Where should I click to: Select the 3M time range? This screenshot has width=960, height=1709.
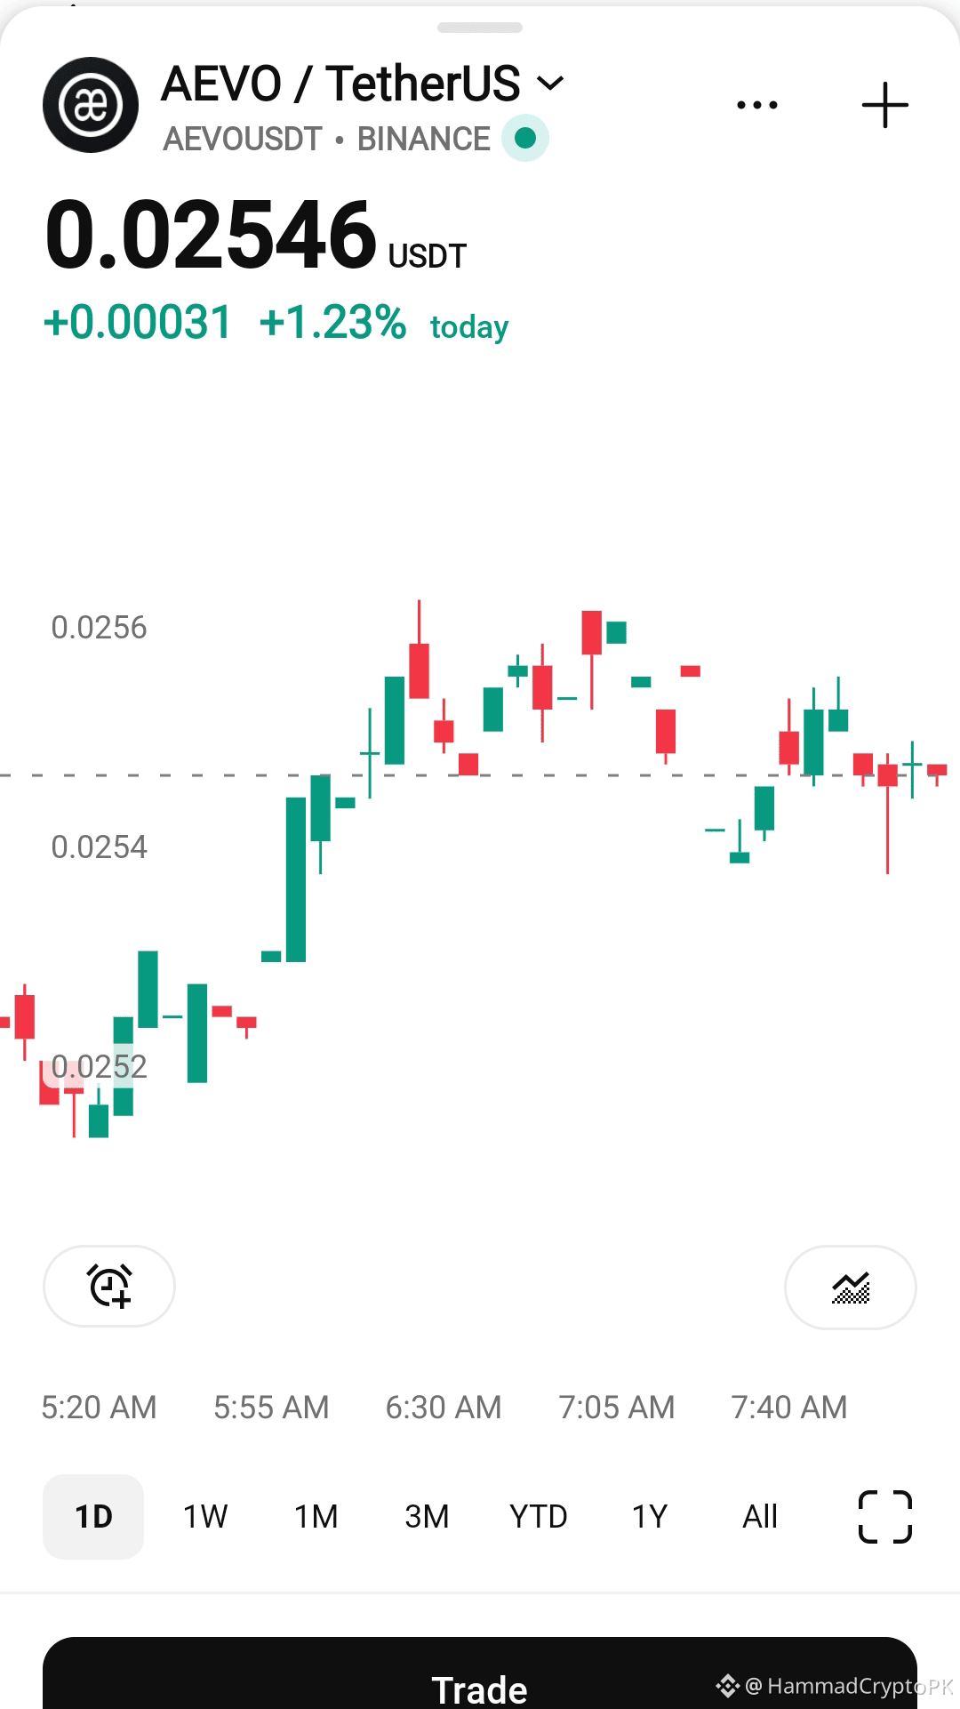pos(427,1516)
